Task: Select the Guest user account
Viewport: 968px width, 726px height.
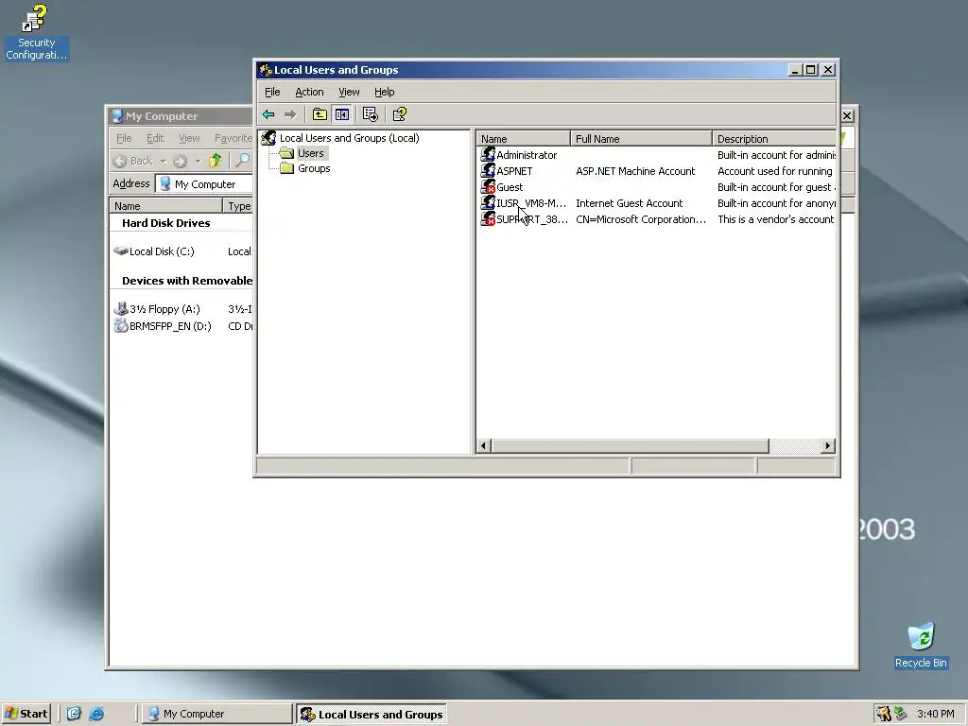Action: 510,187
